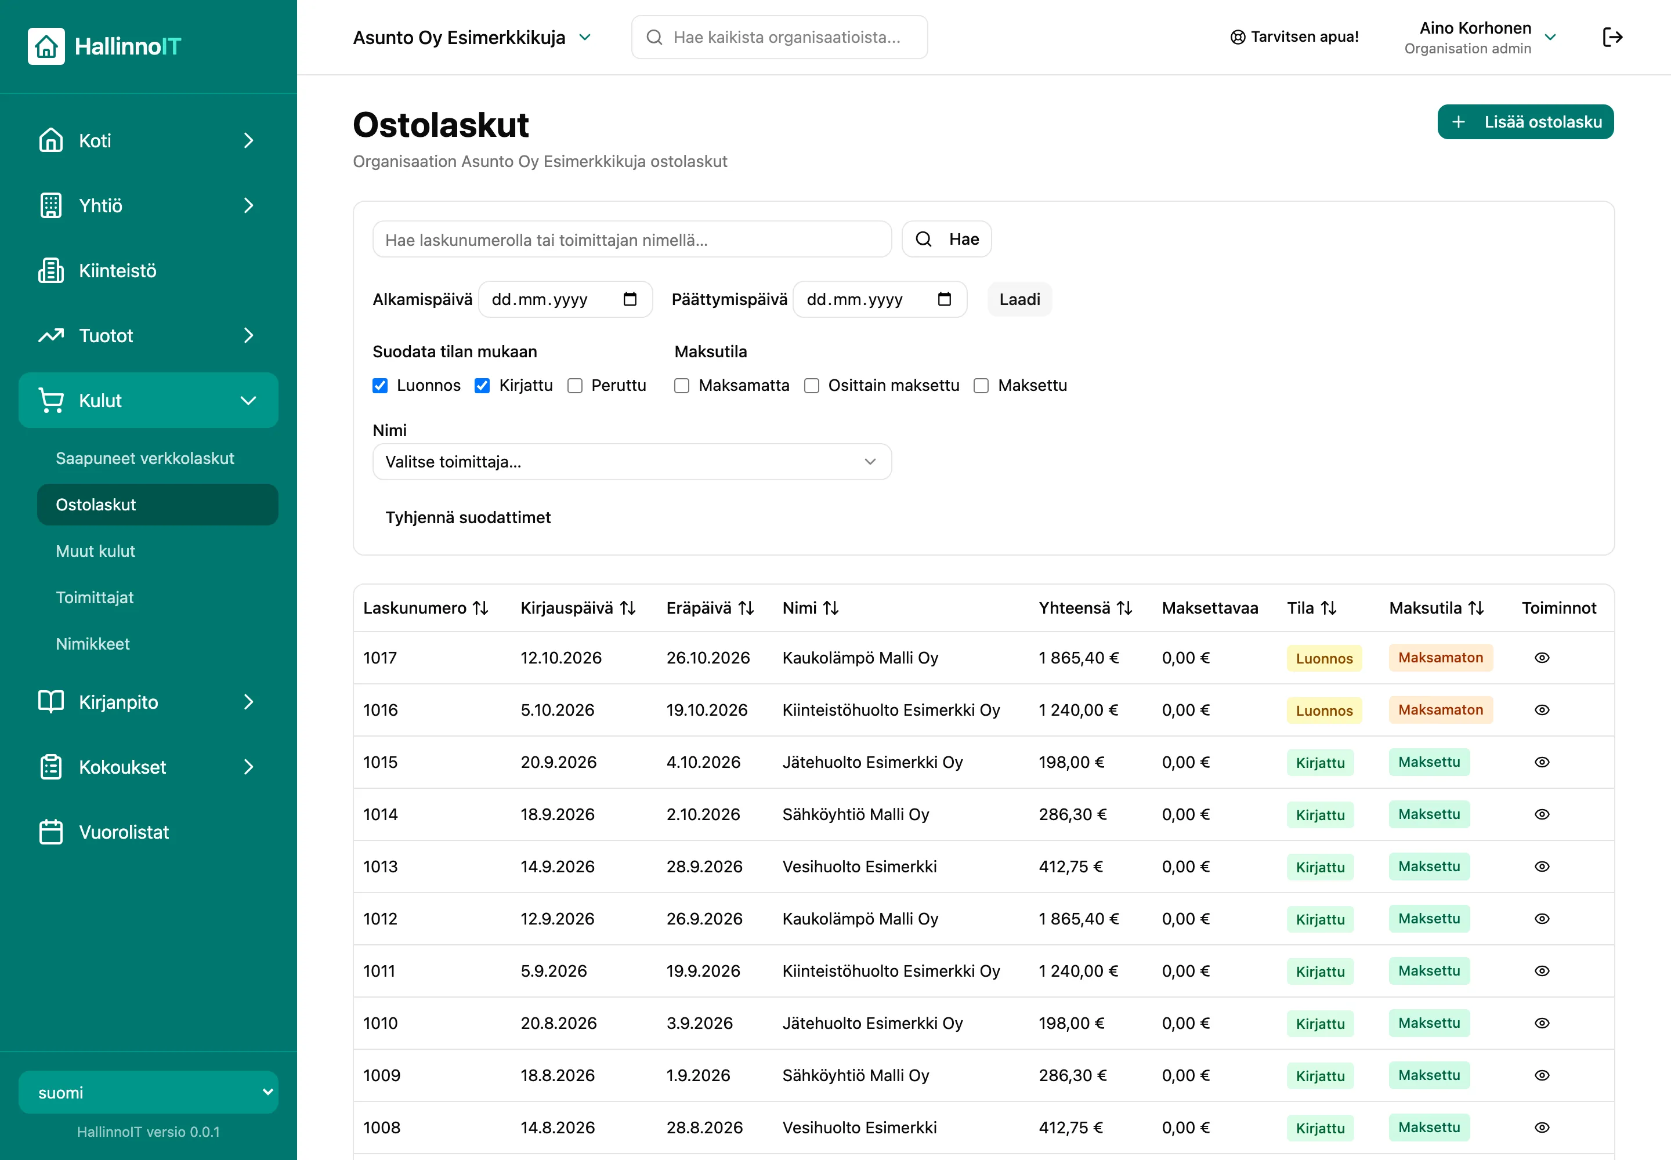Check the Peruttu status filter
Viewport: 1671px width, 1160px height.
[x=574, y=386]
